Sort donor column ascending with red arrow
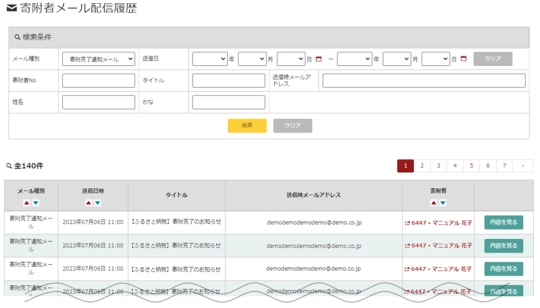The image size is (540, 308). click(x=433, y=203)
